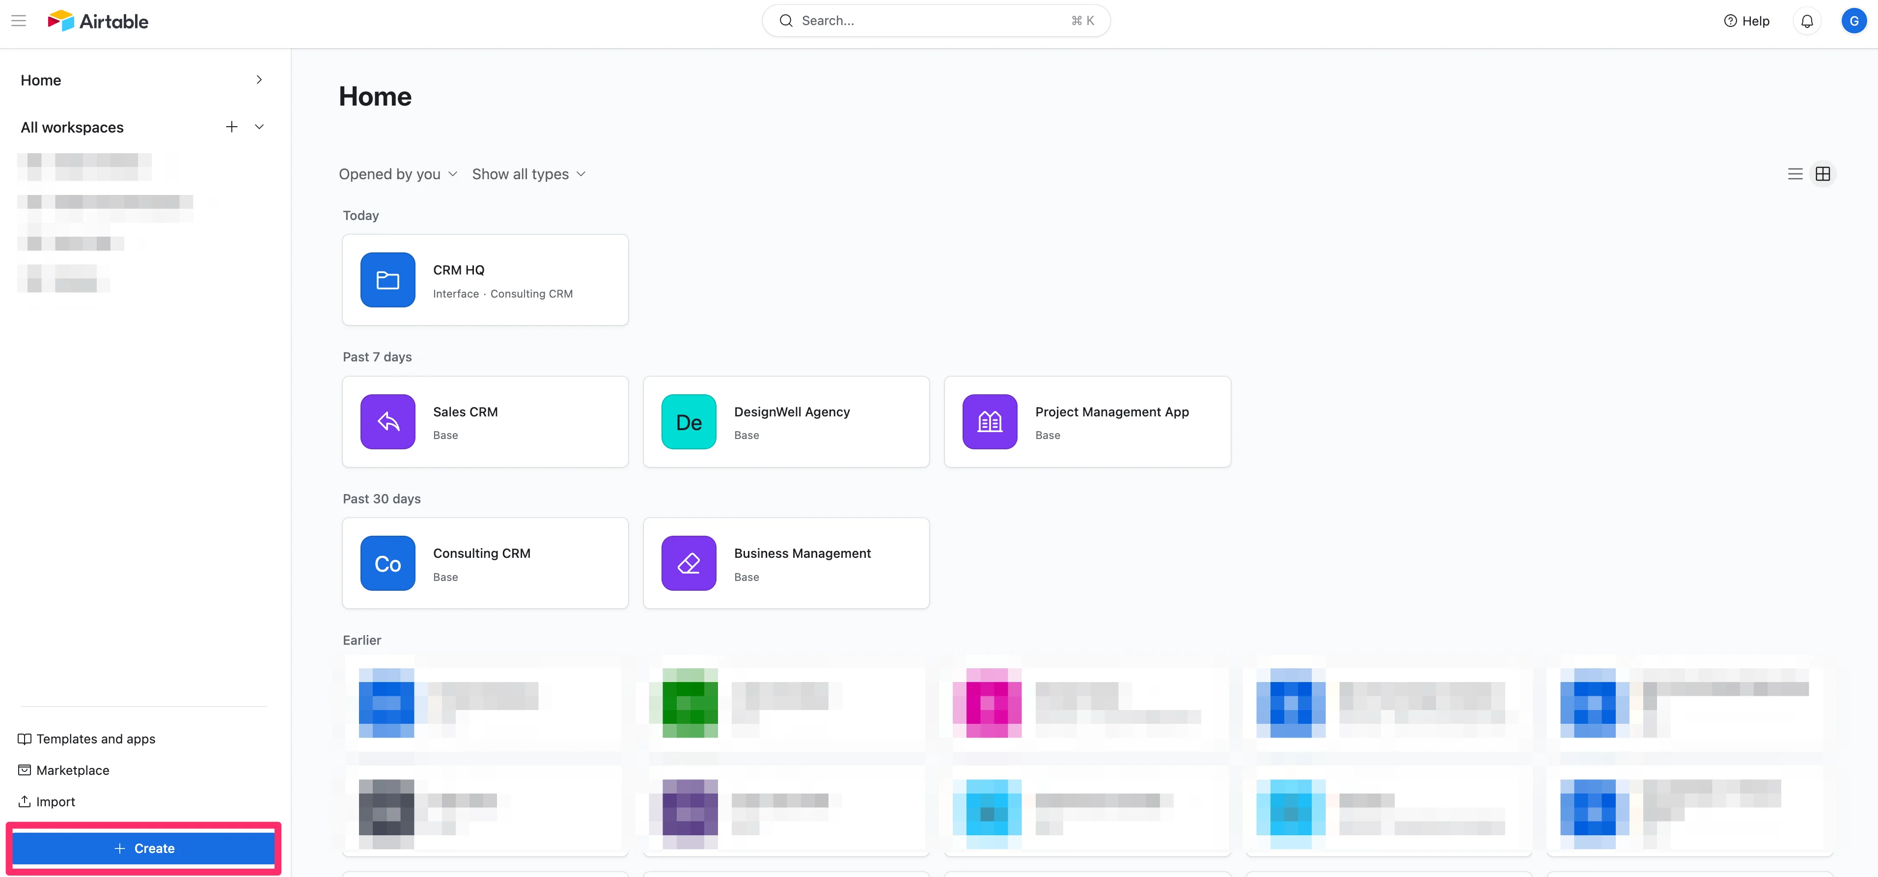This screenshot has width=1878, height=877.
Task: Open the notifications bell
Action: tap(1807, 21)
